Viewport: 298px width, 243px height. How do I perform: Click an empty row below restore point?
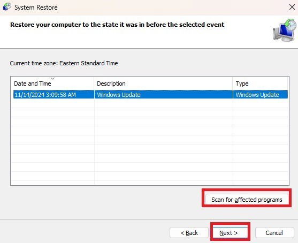[150, 103]
